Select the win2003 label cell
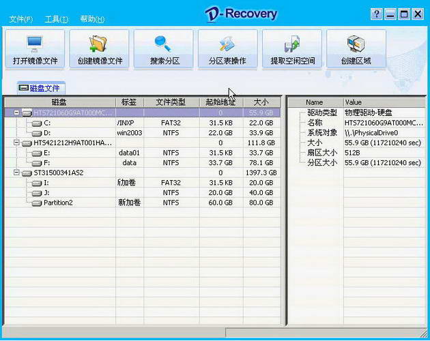The width and height of the screenshot is (430, 341). coord(130,133)
